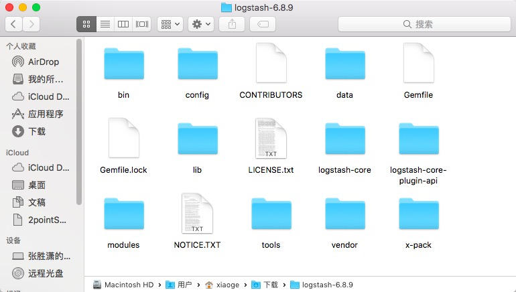The height and width of the screenshot is (292, 516).
Task: Open 应用程序 in the sidebar
Action: [x=39, y=114]
